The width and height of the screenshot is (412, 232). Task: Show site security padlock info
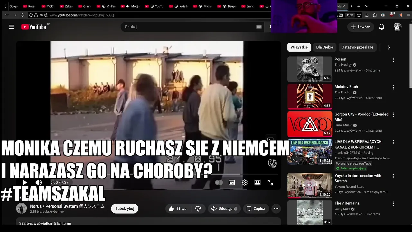pos(36,15)
